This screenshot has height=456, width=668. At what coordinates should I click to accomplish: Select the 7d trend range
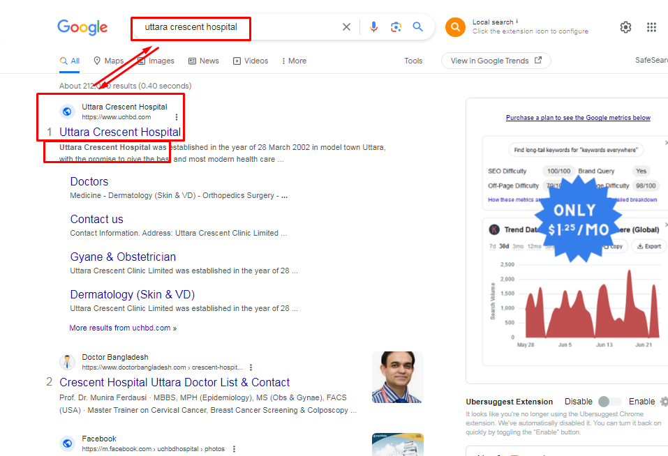point(493,246)
